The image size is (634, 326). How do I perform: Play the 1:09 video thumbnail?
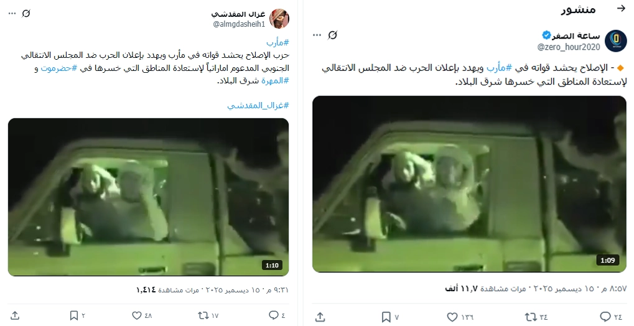coord(469,184)
